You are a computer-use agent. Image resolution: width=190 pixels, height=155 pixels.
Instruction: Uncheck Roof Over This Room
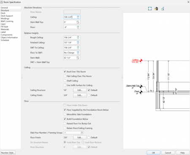click(65, 72)
